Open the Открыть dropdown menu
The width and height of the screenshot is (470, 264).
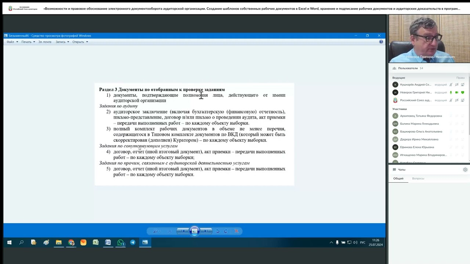tap(80, 42)
